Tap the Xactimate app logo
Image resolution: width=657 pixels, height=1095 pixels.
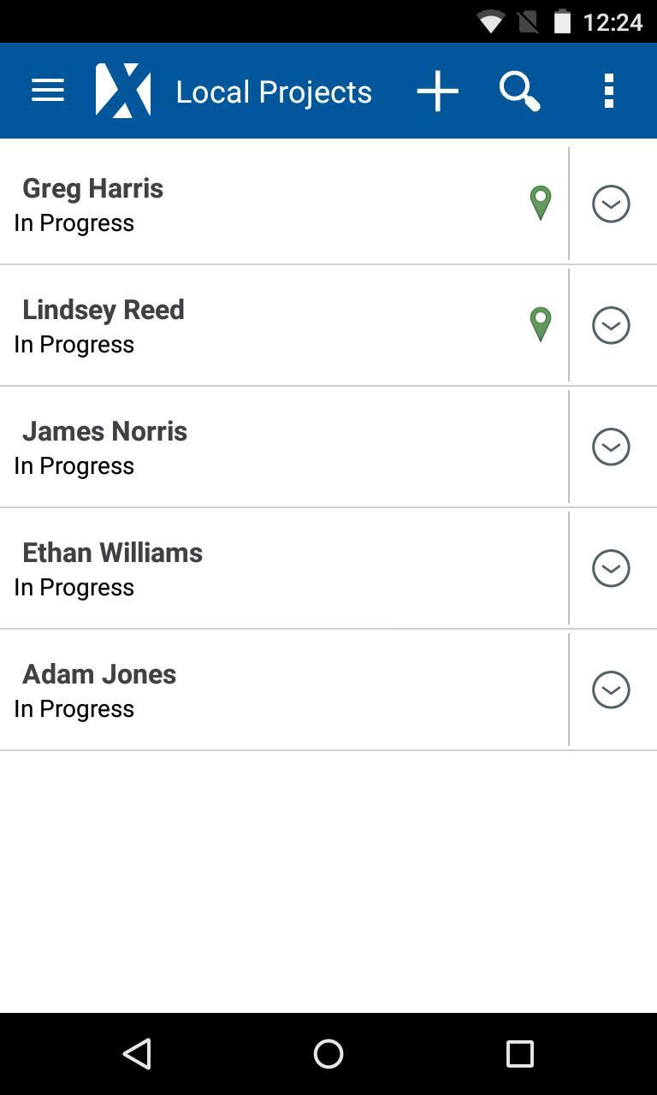[123, 91]
